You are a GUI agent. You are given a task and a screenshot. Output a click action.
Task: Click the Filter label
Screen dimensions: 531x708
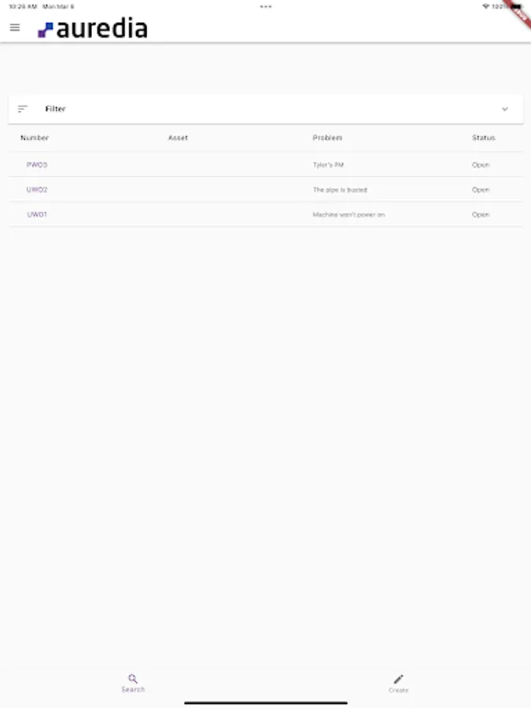tap(55, 109)
